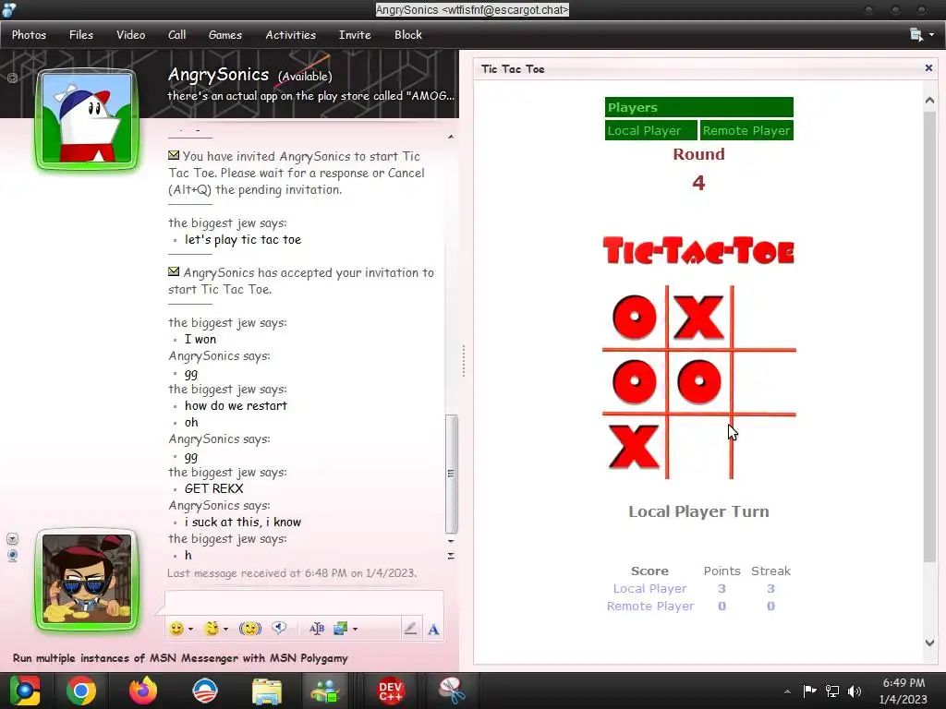Click the "how do we restart" message
This screenshot has width=946, height=709.
[236, 406]
